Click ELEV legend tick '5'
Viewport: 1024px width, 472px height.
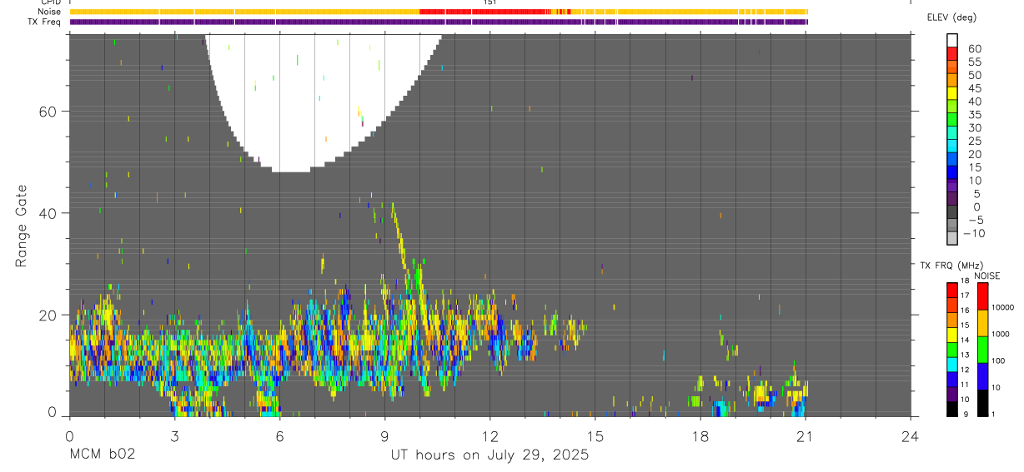click(977, 194)
